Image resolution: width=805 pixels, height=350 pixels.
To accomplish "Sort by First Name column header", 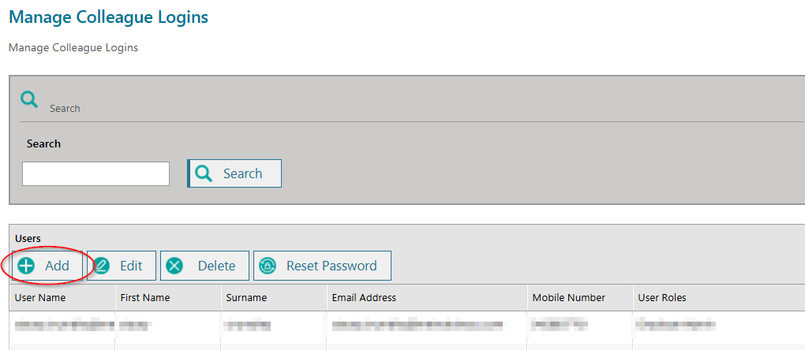I will [x=144, y=298].
